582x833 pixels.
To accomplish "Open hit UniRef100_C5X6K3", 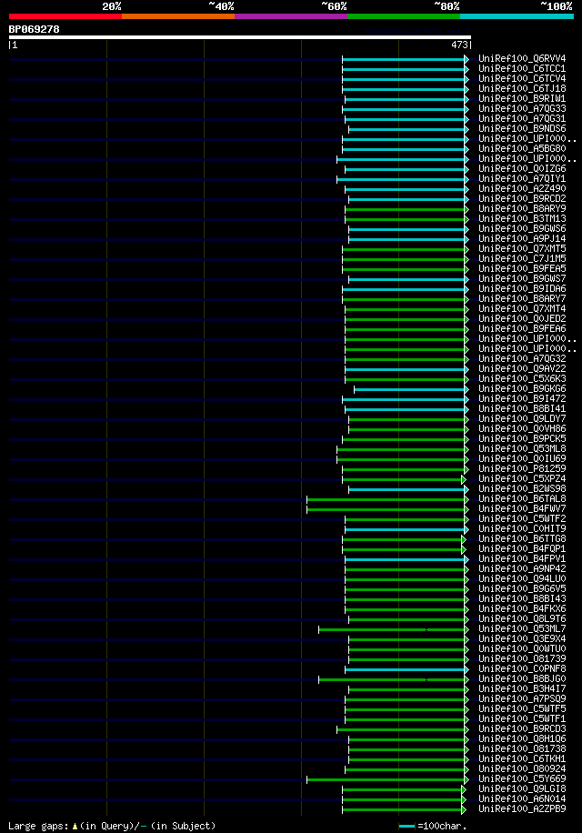I will point(522,379).
